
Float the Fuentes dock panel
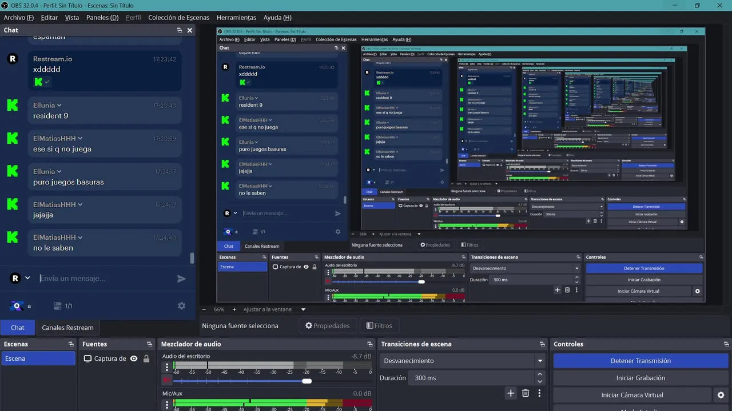pos(149,344)
